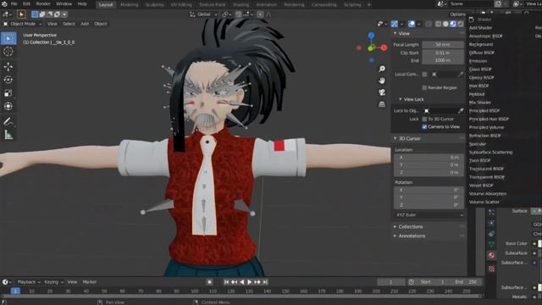
Task: Switch to the Sculpting workspace tab
Action: pyautogui.click(x=154, y=5)
